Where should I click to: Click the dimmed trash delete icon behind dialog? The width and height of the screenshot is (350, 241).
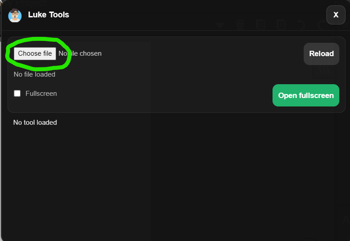[241, 25]
